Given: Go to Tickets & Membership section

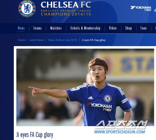Looking at the screenshot, I should [x=85, y=28].
